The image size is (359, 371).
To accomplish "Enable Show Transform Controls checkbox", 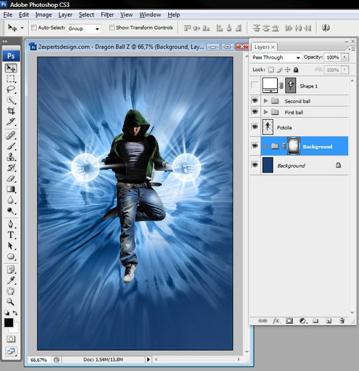I will tap(111, 28).
